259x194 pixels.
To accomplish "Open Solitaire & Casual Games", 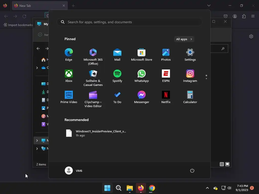I will pyautogui.click(x=93, y=78).
